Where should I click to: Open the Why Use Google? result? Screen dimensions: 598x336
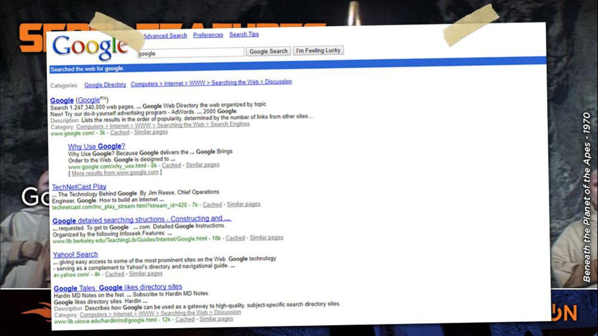tap(97, 146)
